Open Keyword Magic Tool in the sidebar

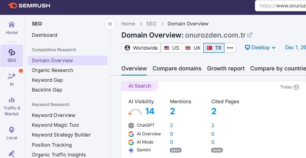55,125
